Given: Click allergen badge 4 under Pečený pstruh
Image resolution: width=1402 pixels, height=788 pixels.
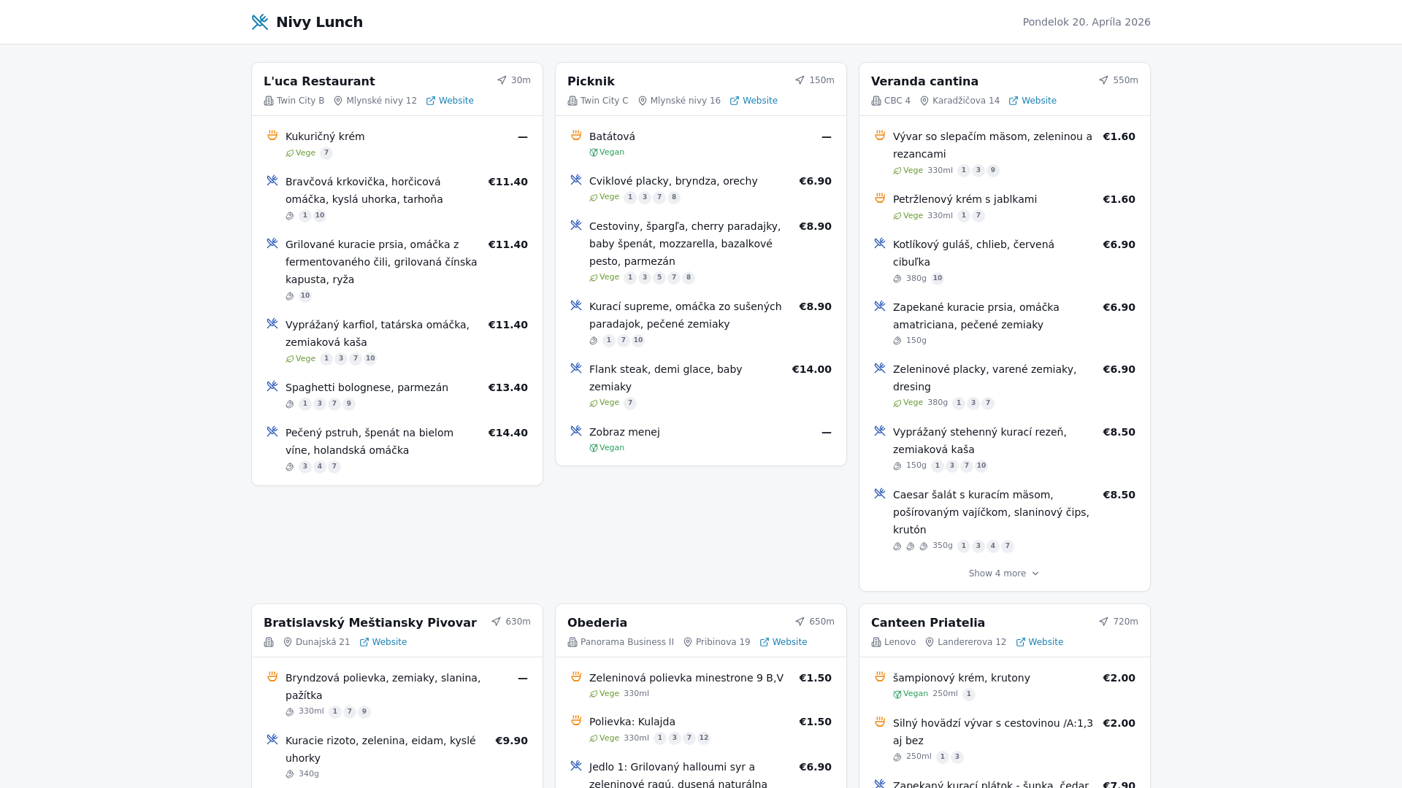Looking at the screenshot, I should point(320,467).
